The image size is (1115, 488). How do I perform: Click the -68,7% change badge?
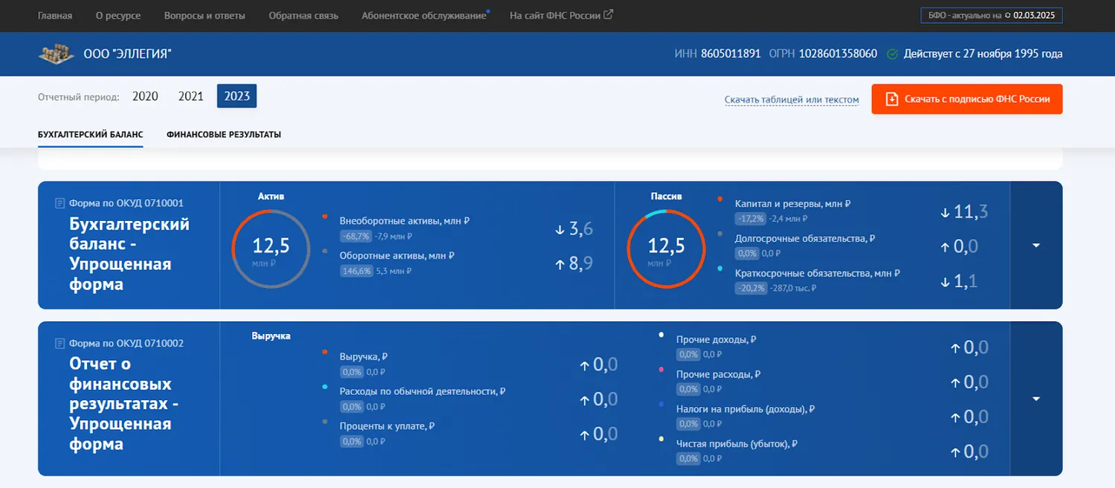(x=355, y=237)
